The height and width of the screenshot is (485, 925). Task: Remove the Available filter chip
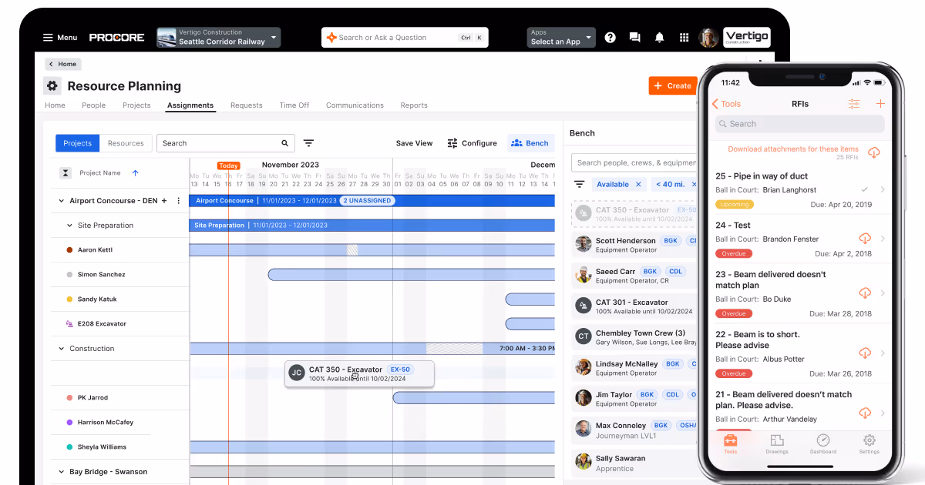(x=638, y=184)
